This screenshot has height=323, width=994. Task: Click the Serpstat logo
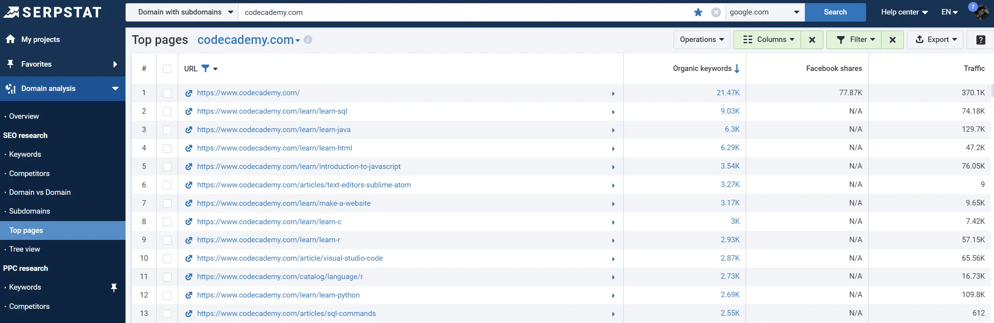point(53,12)
